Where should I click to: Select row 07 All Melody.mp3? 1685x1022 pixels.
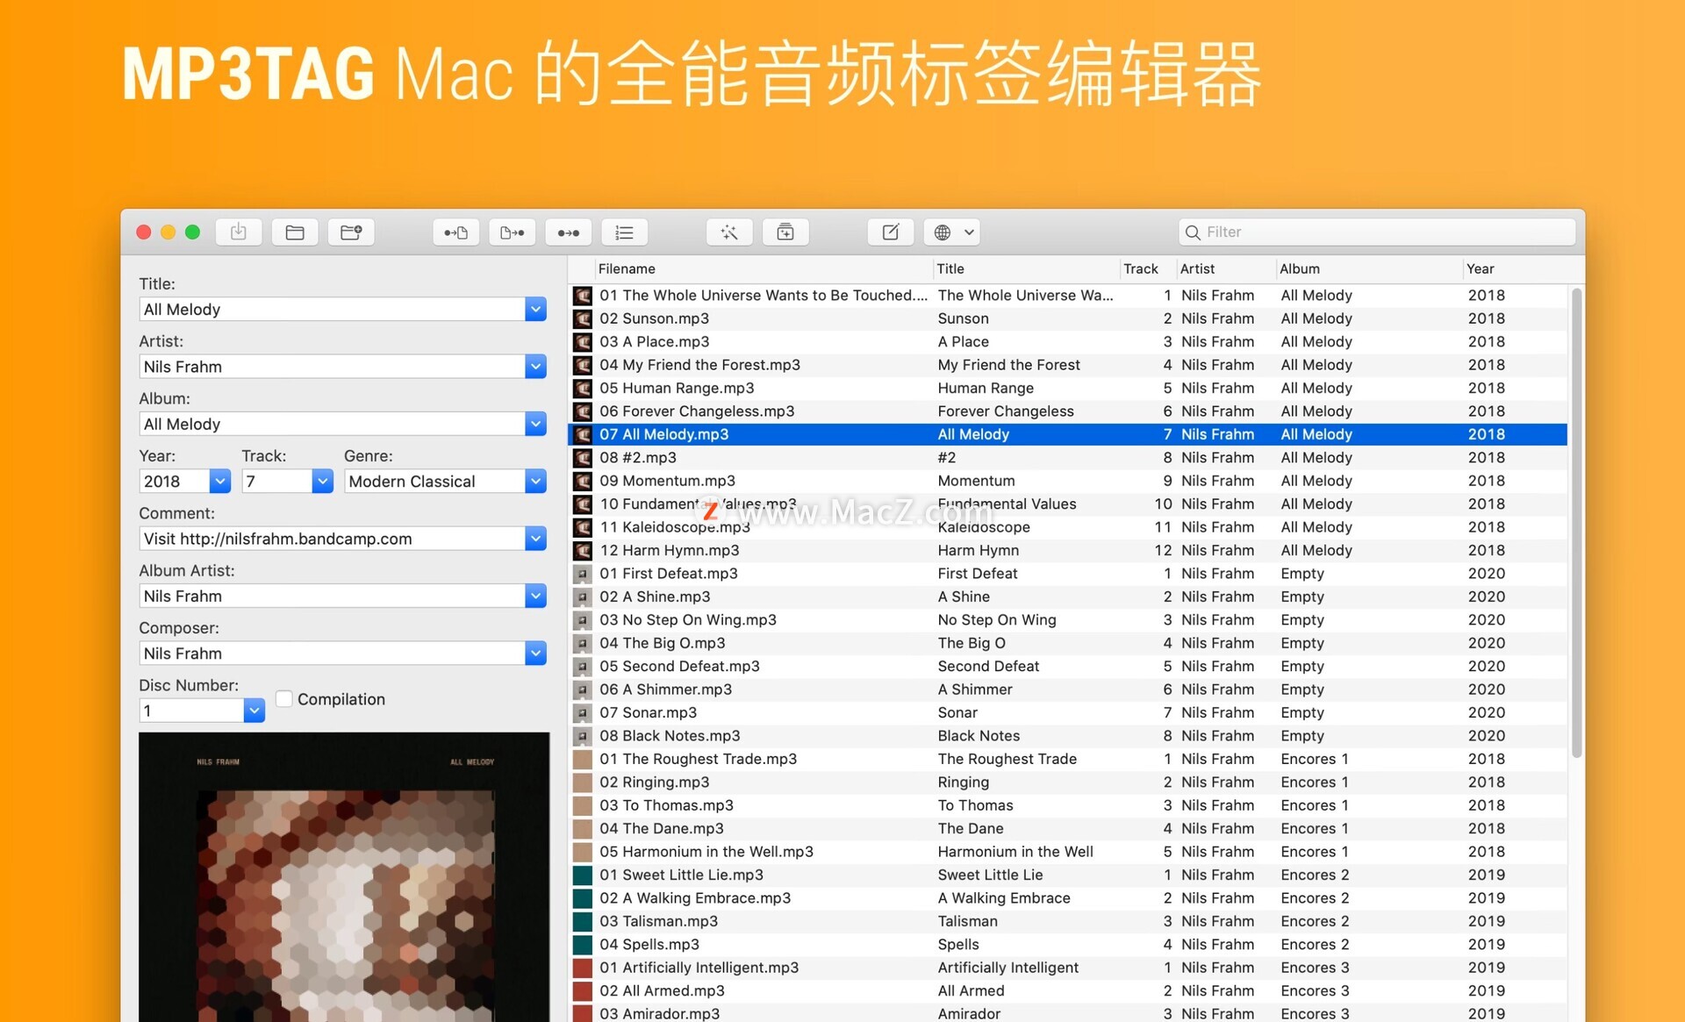pyautogui.click(x=1068, y=434)
